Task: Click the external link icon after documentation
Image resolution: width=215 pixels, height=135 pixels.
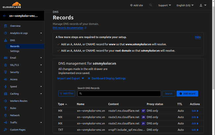Action: (x=85, y=28)
